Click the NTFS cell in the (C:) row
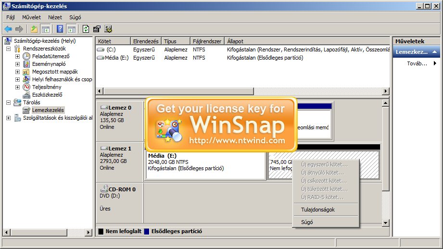The height and width of the screenshot is (249, 443). (199, 50)
